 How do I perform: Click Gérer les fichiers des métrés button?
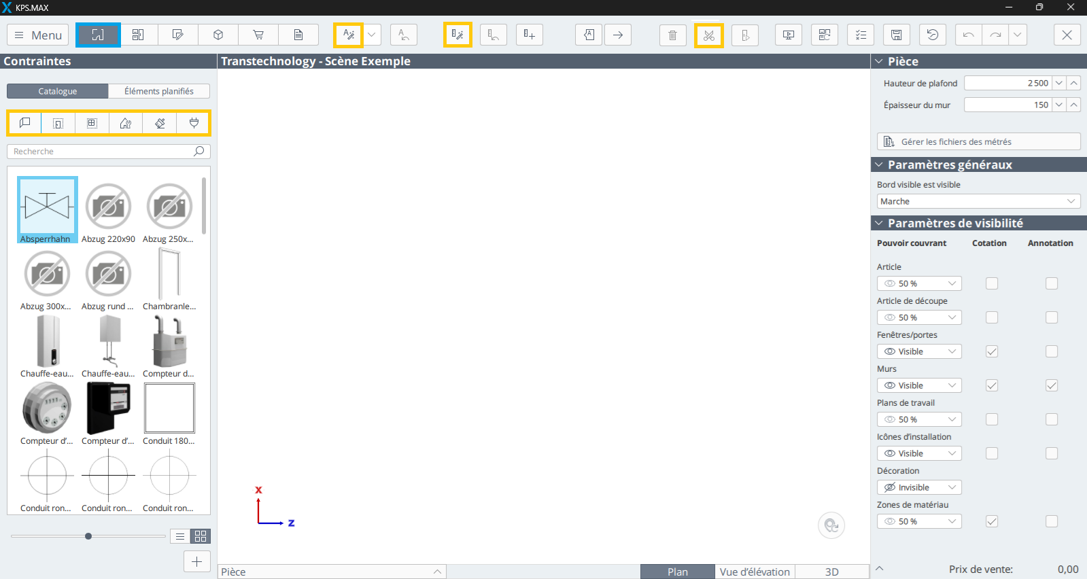pos(978,141)
